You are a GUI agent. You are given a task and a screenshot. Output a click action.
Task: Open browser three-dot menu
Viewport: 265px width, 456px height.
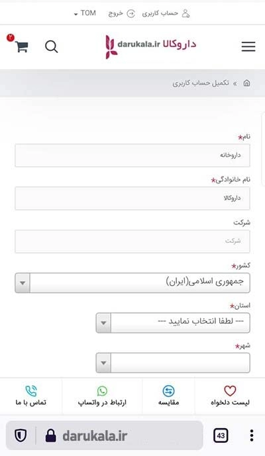click(252, 435)
